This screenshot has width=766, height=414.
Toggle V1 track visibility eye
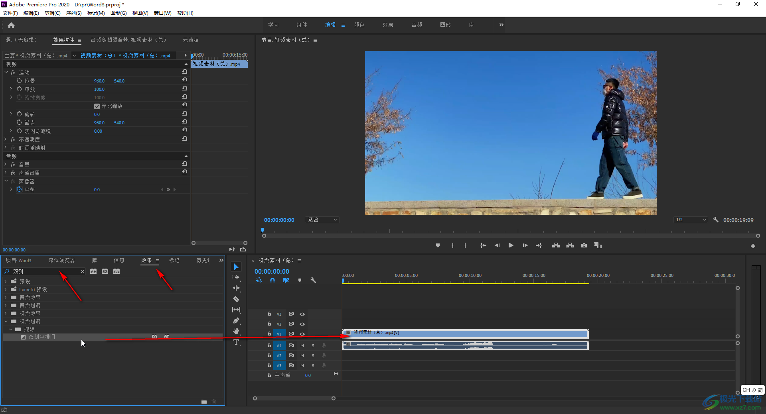click(302, 334)
